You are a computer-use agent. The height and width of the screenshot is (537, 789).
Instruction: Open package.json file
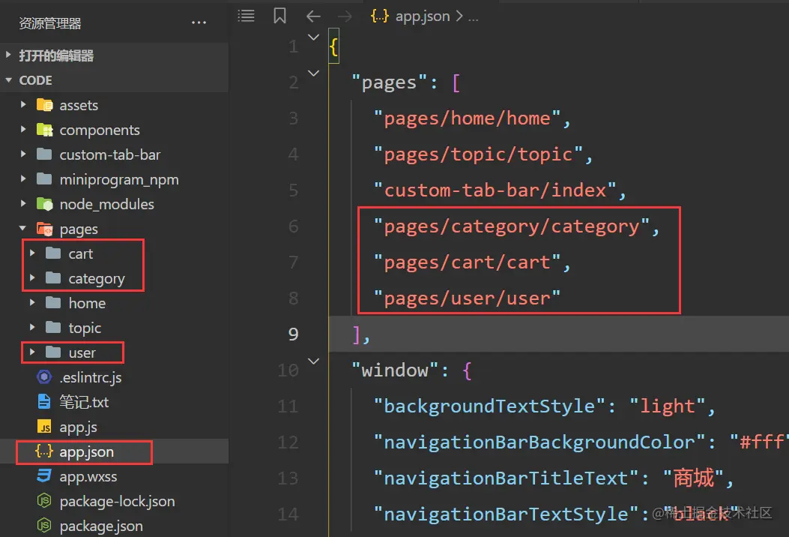tap(101, 526)
